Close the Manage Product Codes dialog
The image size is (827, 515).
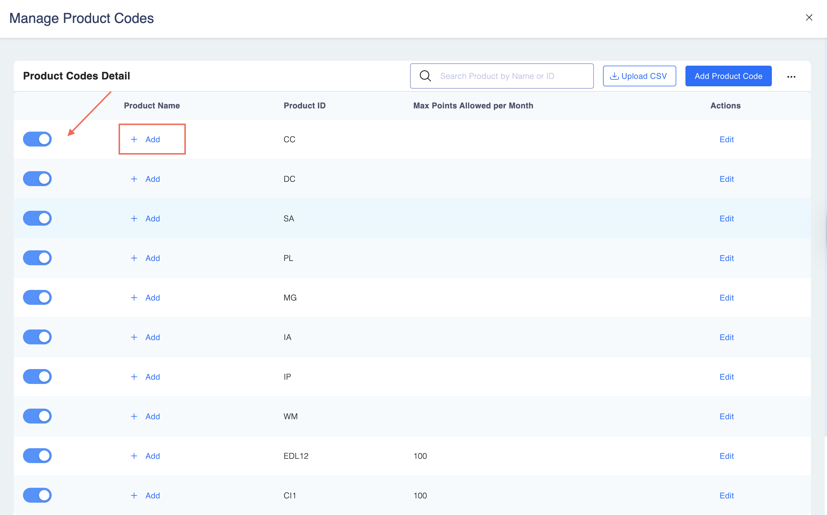click(x=809, y=18)
